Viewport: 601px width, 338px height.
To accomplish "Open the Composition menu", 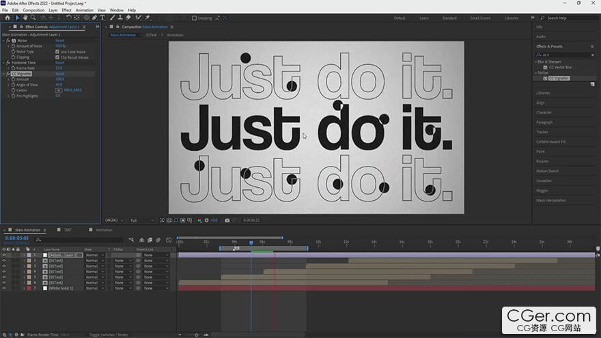I will tap(33, 10).
